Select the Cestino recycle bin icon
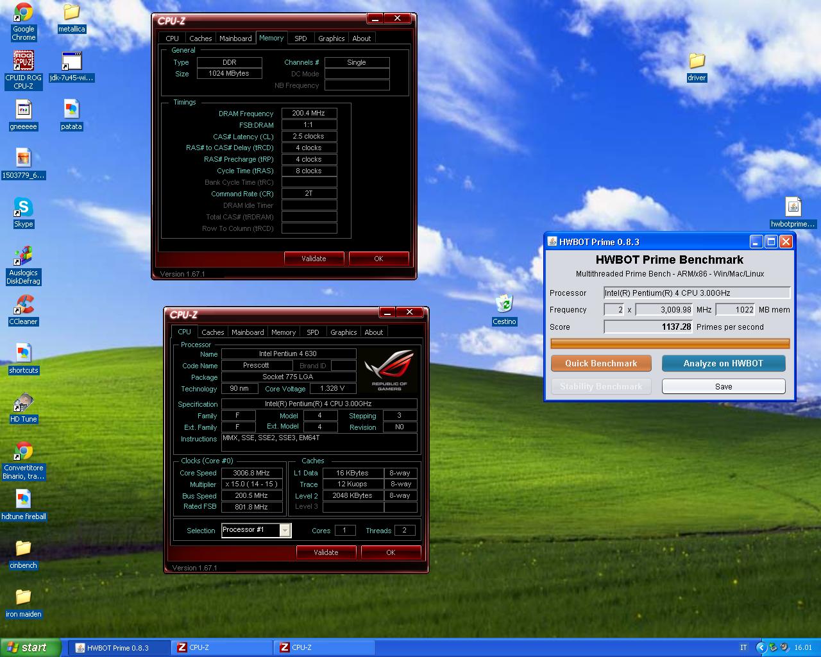The height and width of the screenshot is (657, 821). tap(504, 311)
